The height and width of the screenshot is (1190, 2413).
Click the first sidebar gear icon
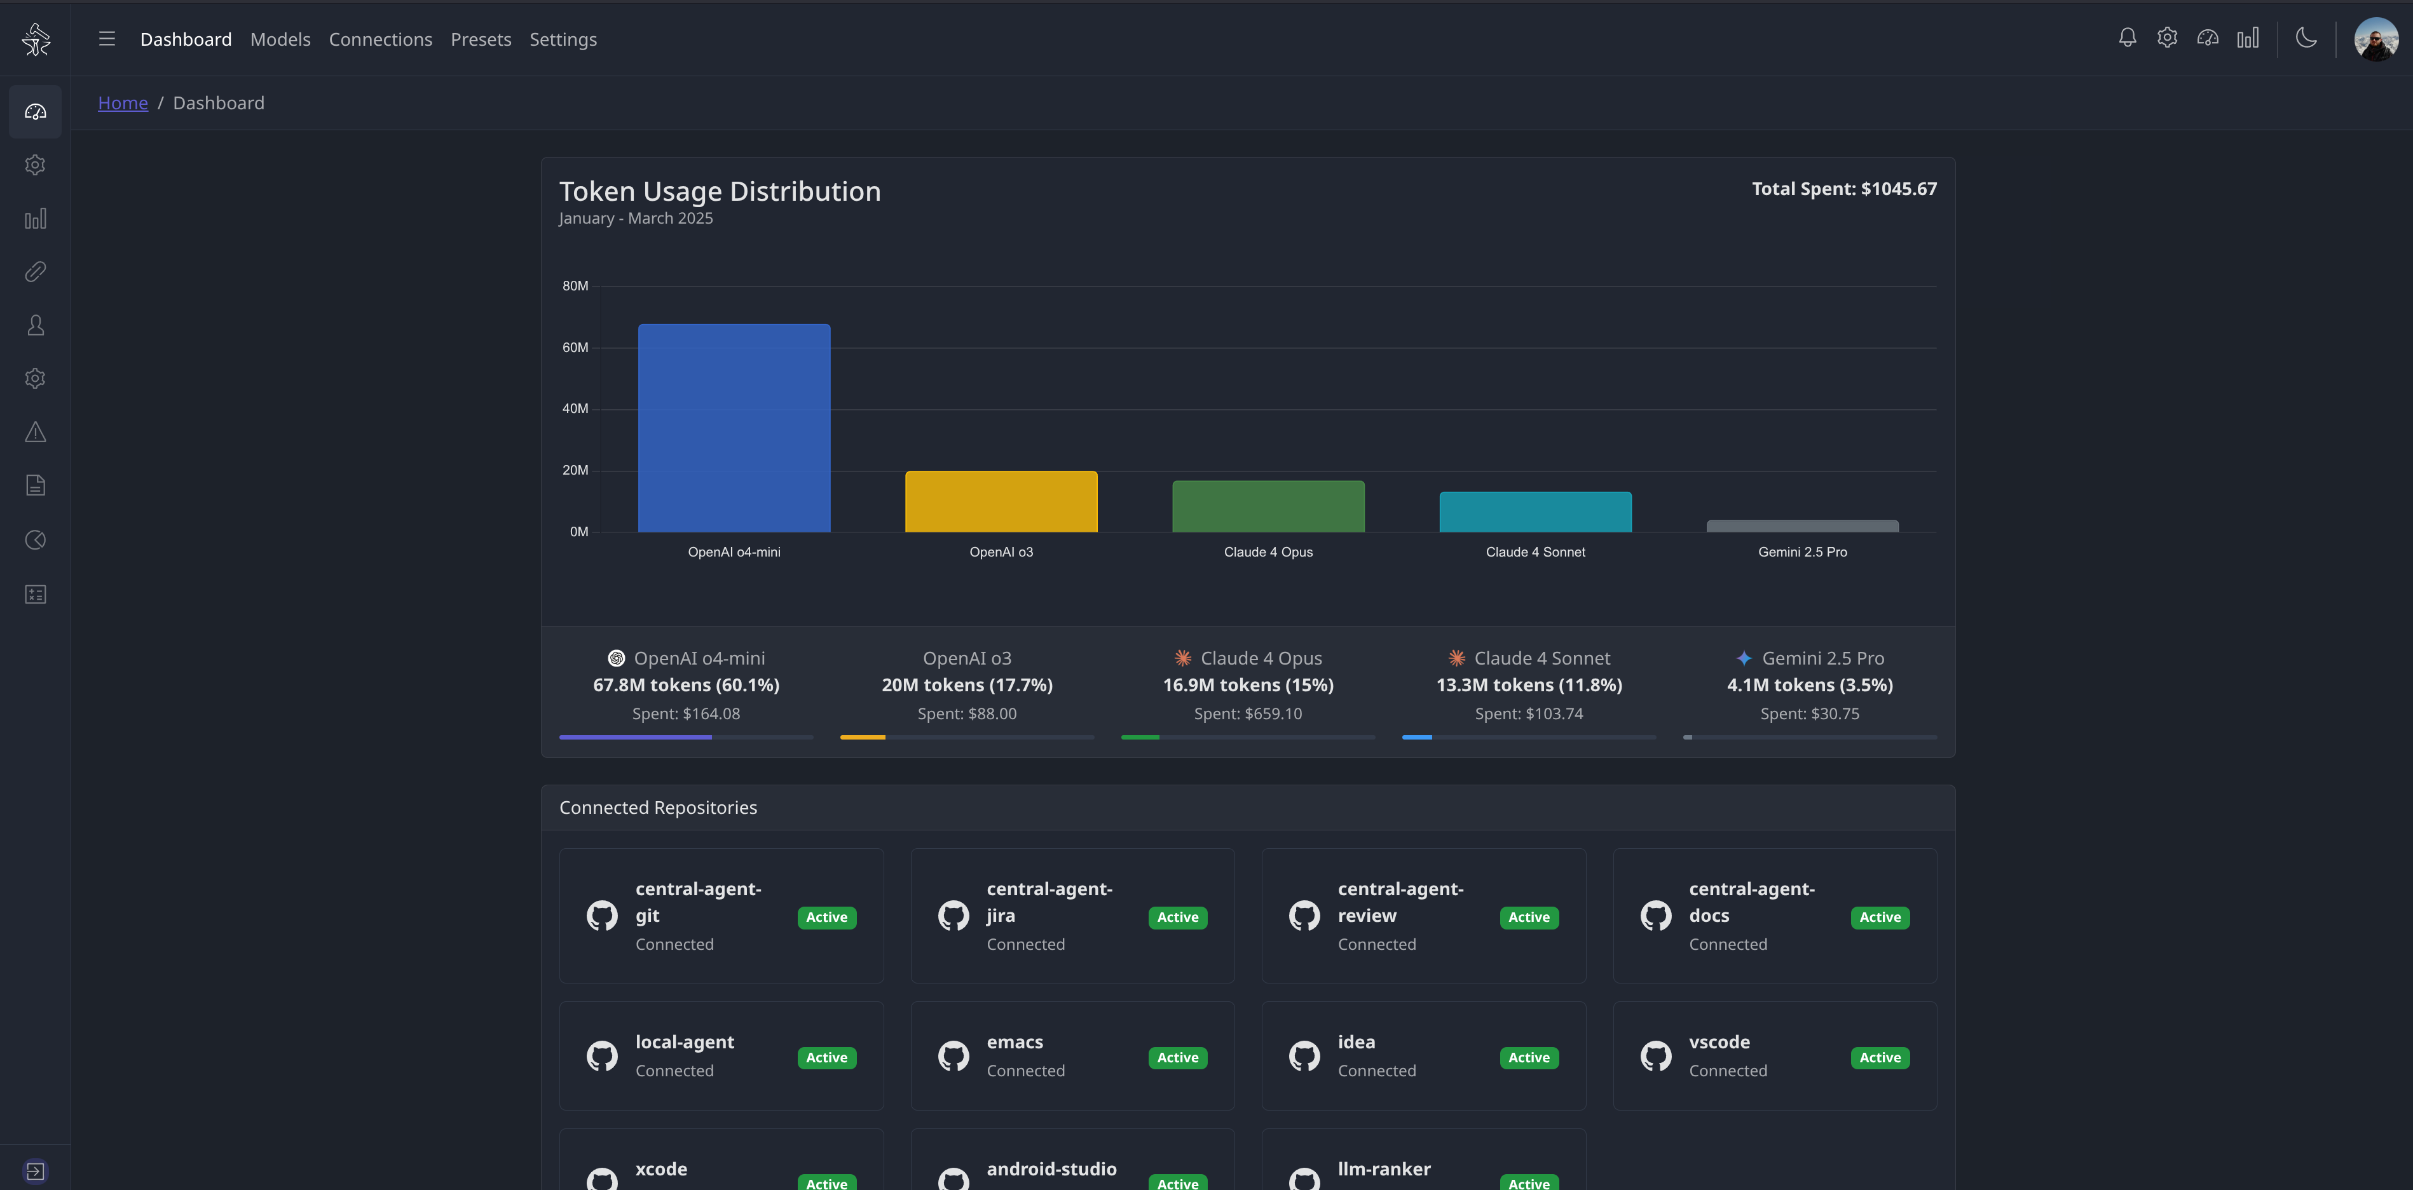[36, 165]
